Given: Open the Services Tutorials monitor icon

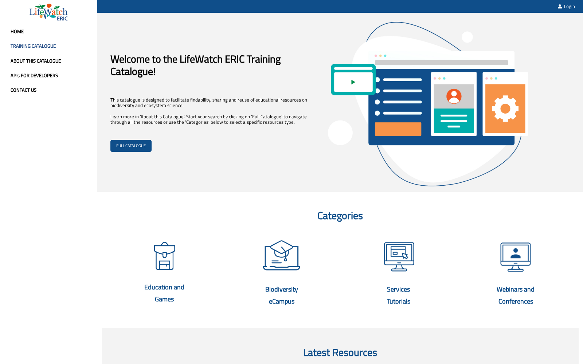Looking at the screenshot, I should click(x=399, y=257).
